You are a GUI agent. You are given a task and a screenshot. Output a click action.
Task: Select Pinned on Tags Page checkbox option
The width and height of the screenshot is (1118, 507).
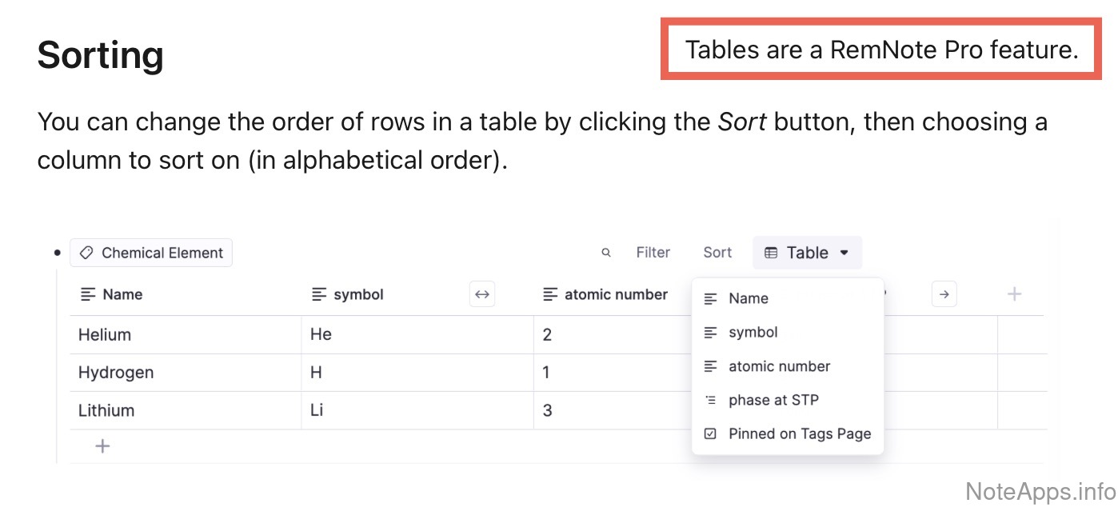click(799, 434)
